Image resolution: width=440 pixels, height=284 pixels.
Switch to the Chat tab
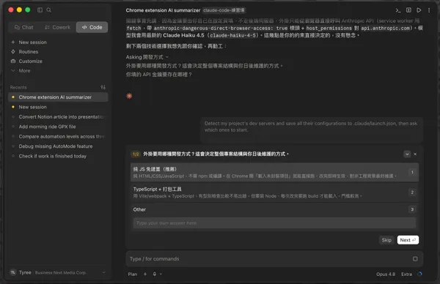tap(24, 27)
